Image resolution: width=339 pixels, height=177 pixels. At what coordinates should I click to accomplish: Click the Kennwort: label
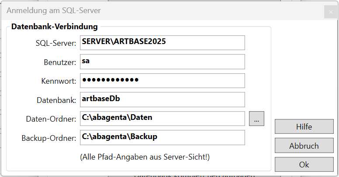click(59, 81)
